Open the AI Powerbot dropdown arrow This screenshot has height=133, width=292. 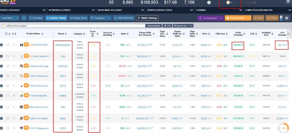point(221,18)
